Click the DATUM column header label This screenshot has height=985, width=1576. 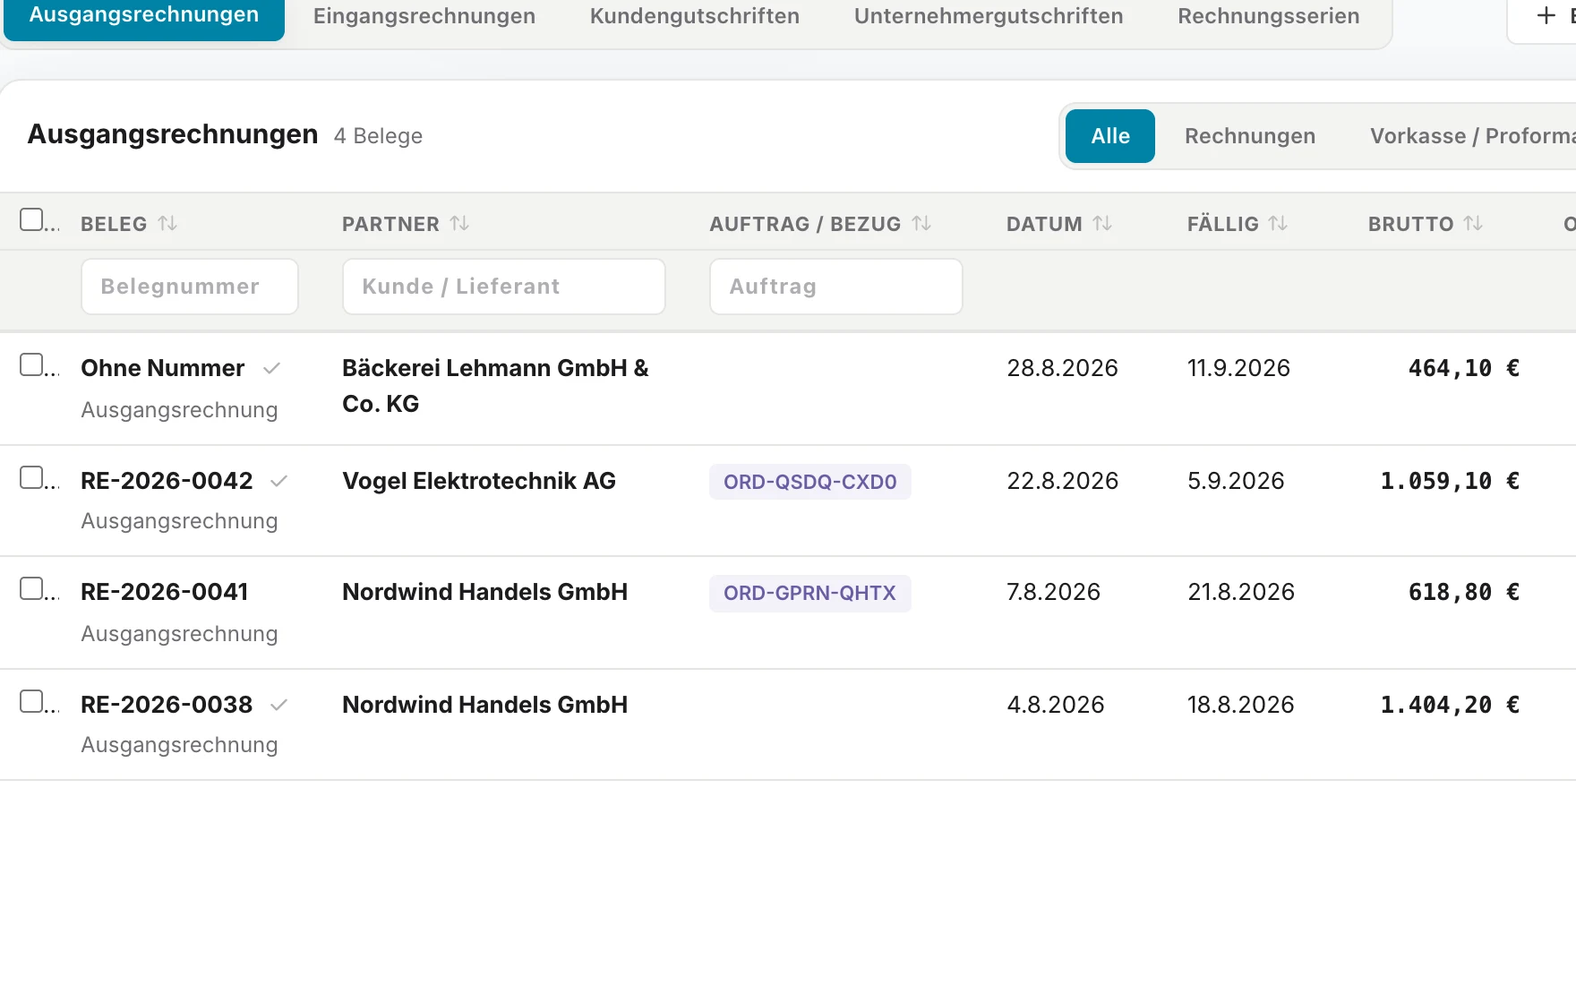coord(1044,224)
